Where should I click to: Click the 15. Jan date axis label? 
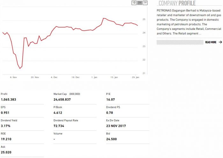(114, 77)
